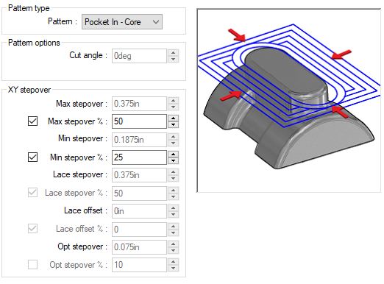Click the Cut angle field showing 0deg
Viewport: 384px width, 284px height.
coord(139,56)
